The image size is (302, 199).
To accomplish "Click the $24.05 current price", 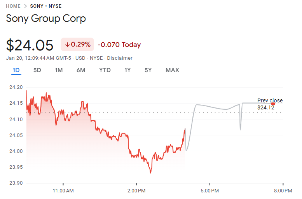I will click(30, 45).
